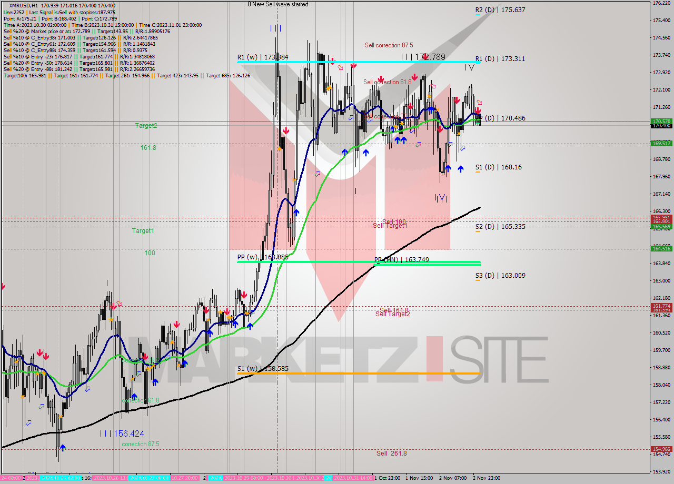Click the green 'correction 87.5' label

[x=141, y=444]
